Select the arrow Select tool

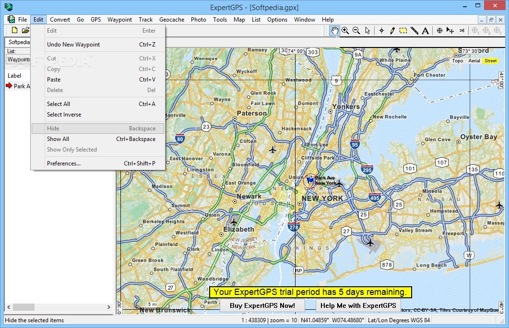(x=367, y=31)
